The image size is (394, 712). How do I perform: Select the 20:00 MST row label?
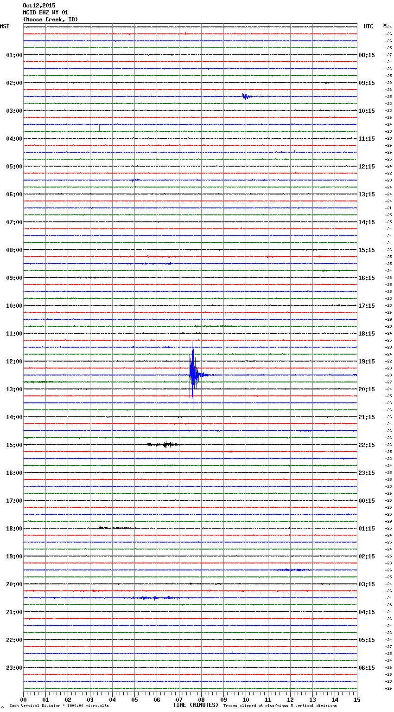pos(14,584)
